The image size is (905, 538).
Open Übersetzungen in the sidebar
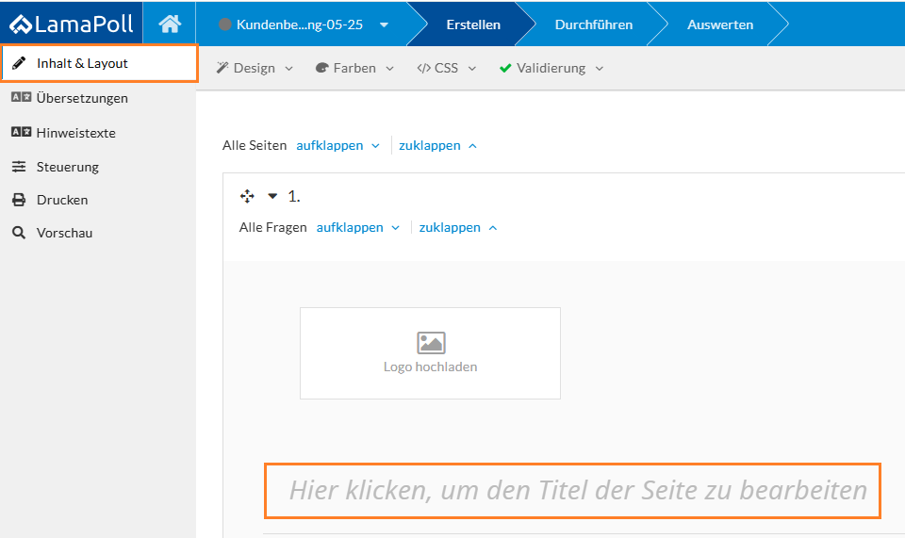(82, 98)
